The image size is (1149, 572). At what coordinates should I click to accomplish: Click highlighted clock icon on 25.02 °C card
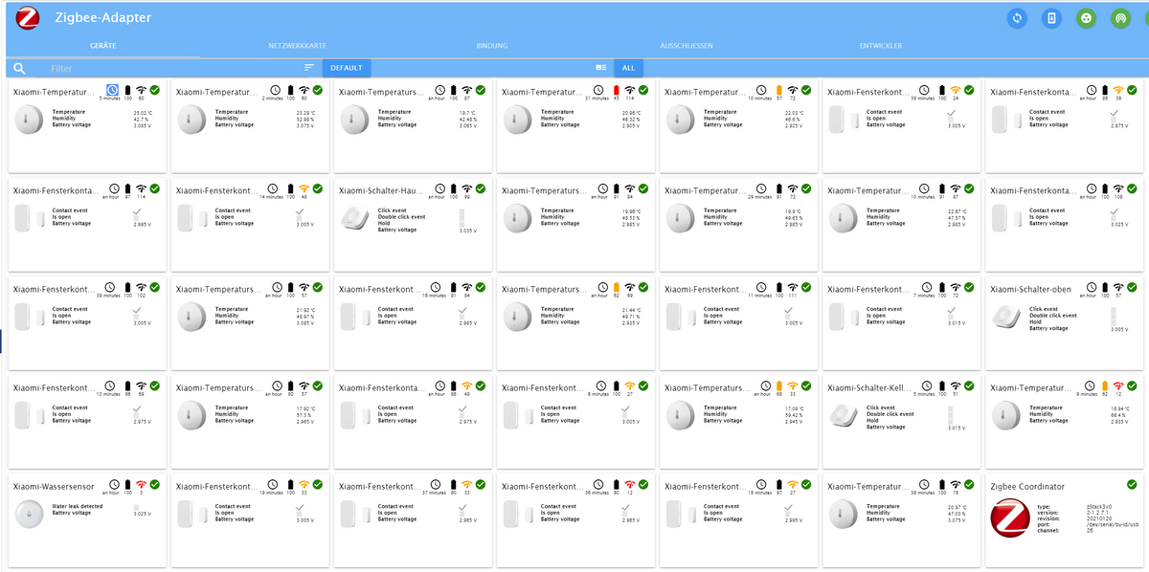tap(111, 90)
